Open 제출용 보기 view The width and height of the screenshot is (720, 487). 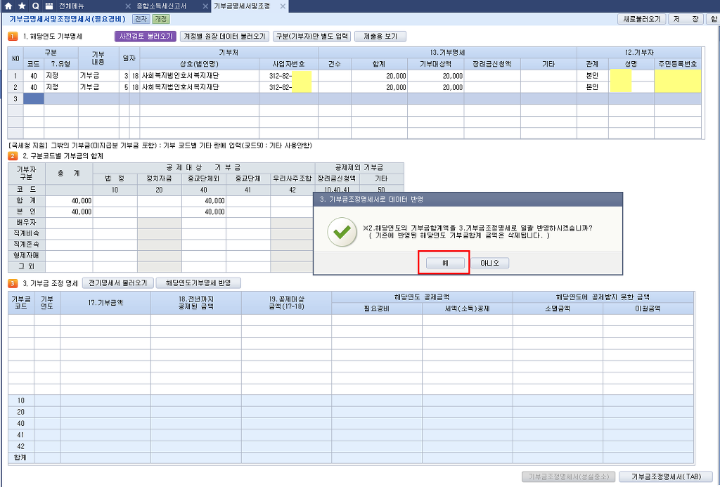380,36
